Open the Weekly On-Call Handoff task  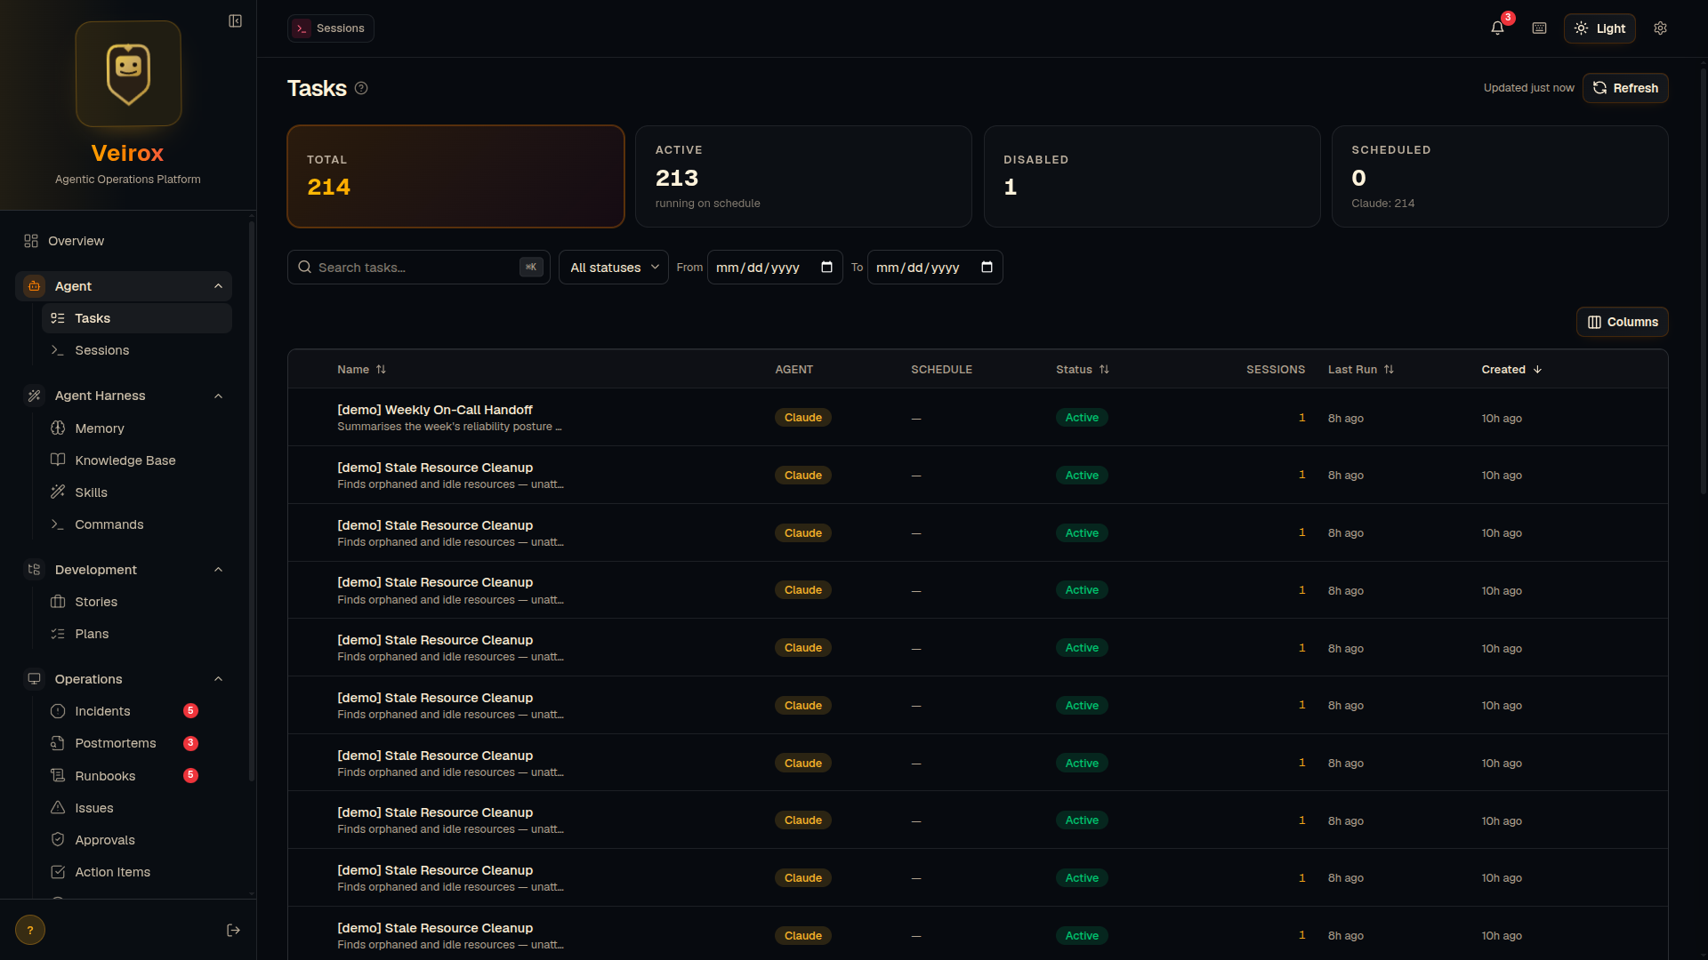point(434,410)
